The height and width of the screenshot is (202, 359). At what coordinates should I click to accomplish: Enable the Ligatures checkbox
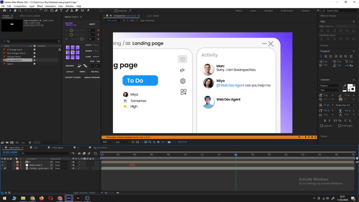(x=321, y=126)
